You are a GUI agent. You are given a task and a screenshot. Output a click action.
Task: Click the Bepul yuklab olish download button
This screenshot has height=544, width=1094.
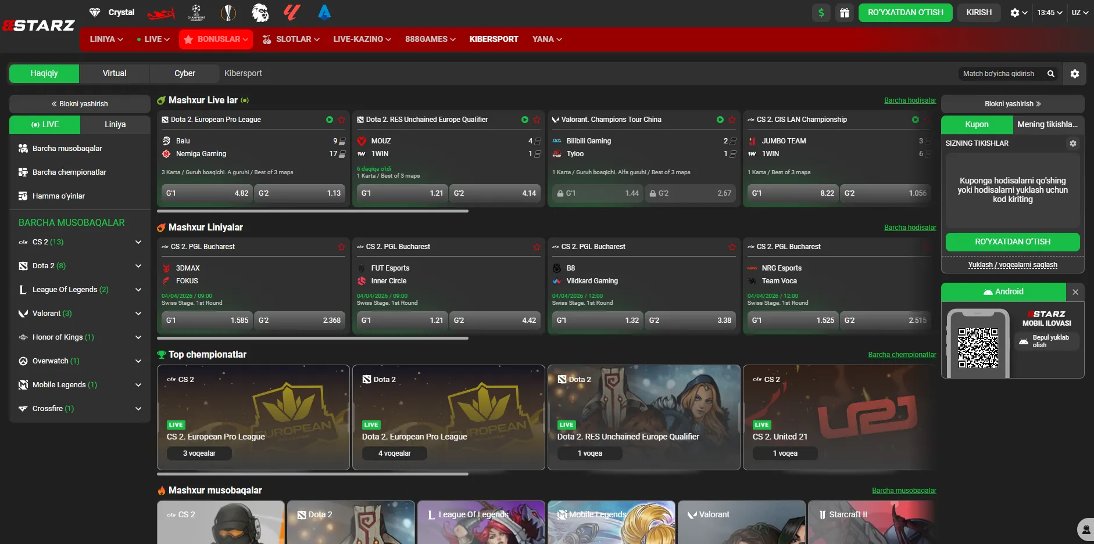[x=1047, y=341]
